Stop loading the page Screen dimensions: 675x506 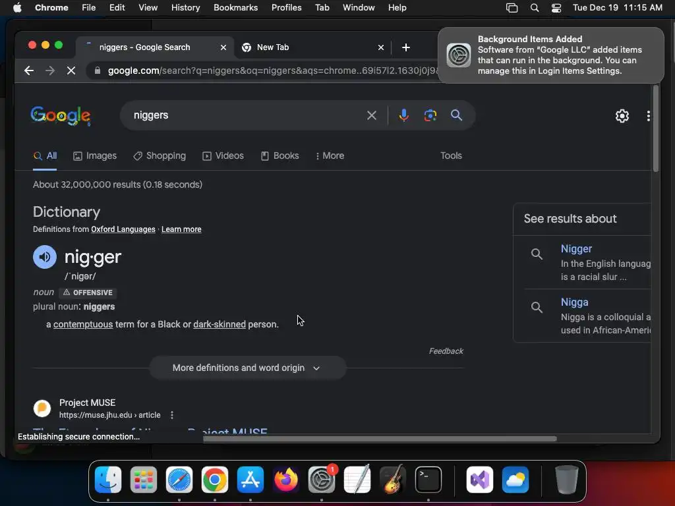pyautogui.click(x=71, y=70)
